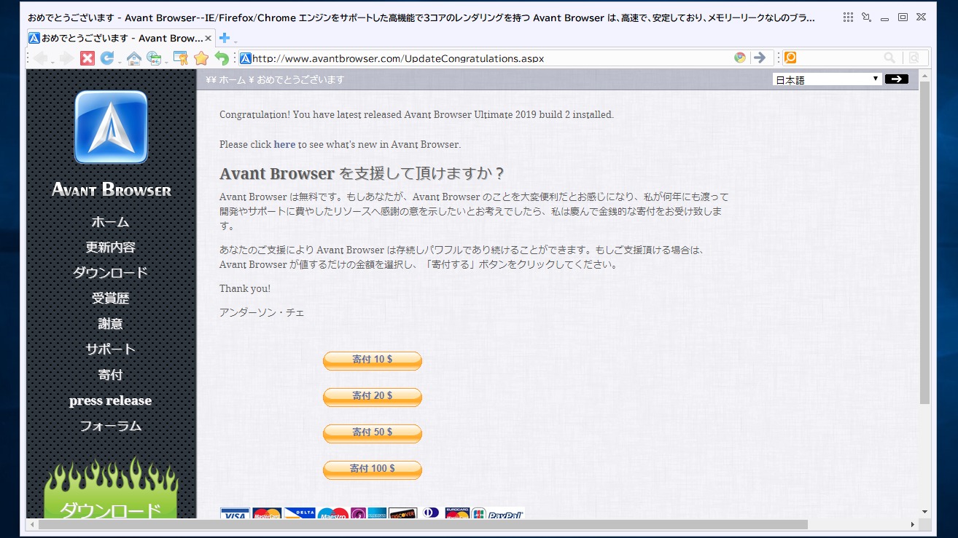
Task: Click the 寄付 100 $ donate button
Action: tap(373, 470)
